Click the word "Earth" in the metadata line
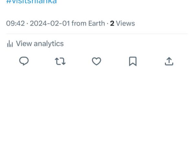Image resolution: width=194 pixels, height=145 pixels. coord(96,24)
